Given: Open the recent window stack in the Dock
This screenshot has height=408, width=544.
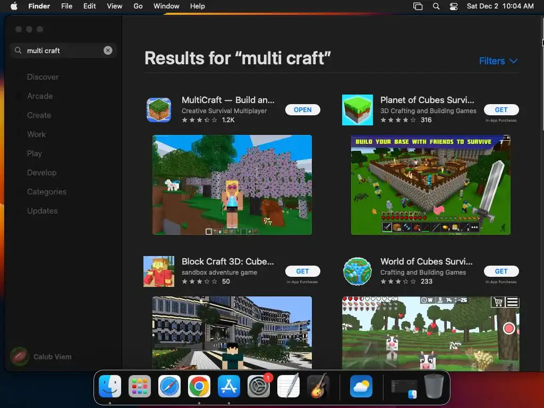Looking at the screenshot, I should (404, 388).
